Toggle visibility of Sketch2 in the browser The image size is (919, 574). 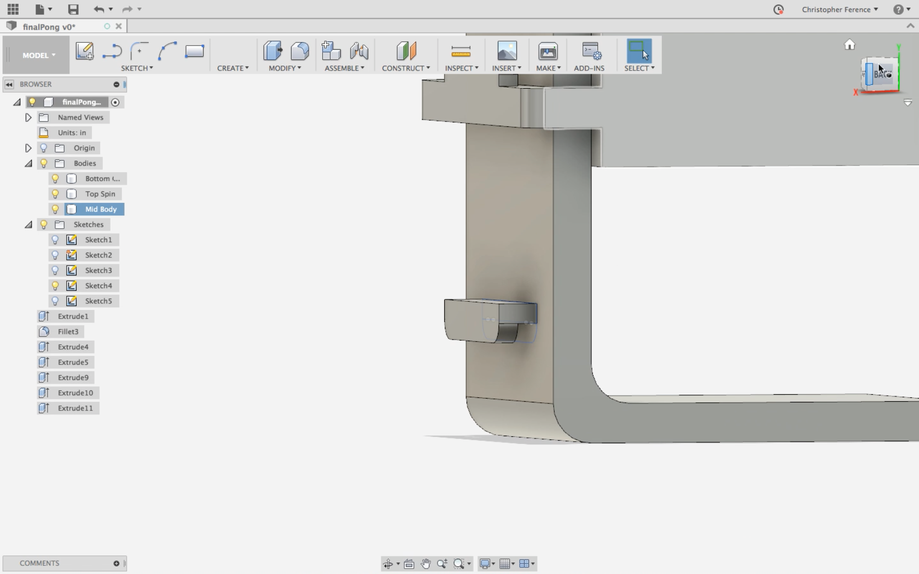point(55,255)
